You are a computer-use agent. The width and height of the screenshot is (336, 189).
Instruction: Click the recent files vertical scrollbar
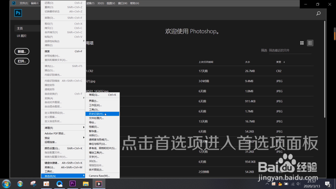[x=325, y=69]
